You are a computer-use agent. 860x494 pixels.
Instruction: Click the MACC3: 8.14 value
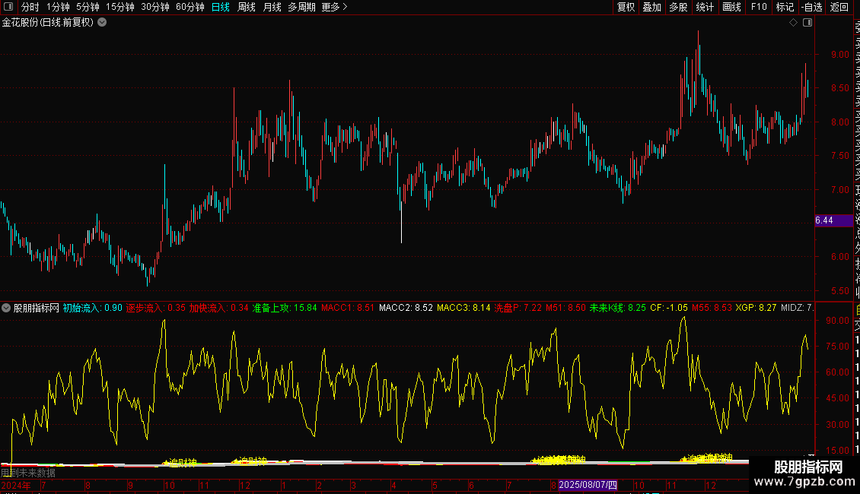[464, 308]
